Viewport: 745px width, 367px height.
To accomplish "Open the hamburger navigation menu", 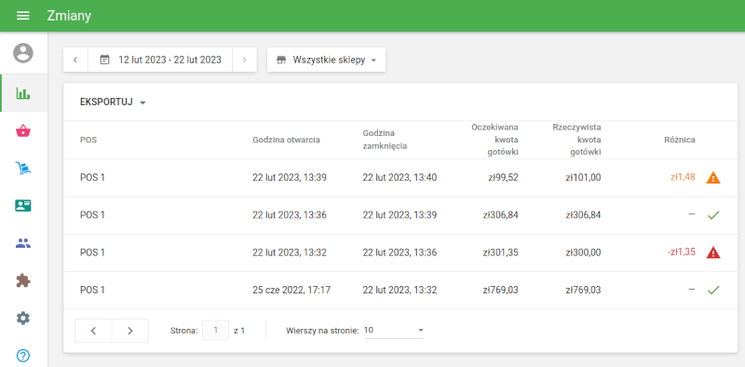I will [x=22, y=16].
